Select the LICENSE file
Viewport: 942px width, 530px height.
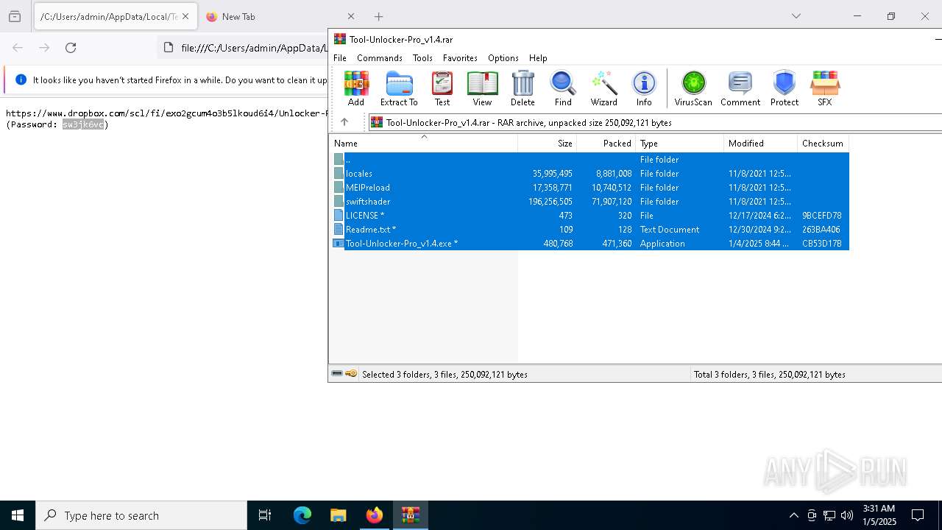tap(589, 216)
